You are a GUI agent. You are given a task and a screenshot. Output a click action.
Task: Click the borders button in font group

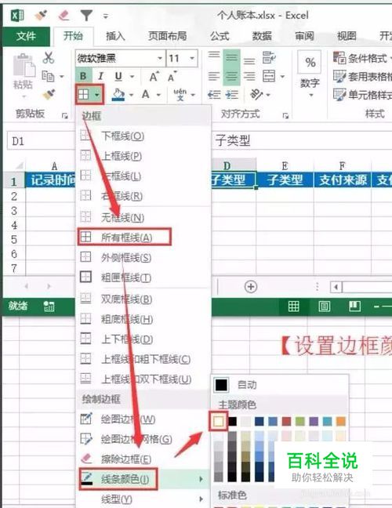[89, 95]
